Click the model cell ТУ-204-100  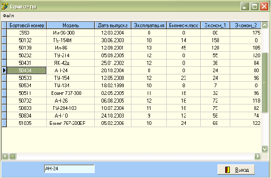71,108
